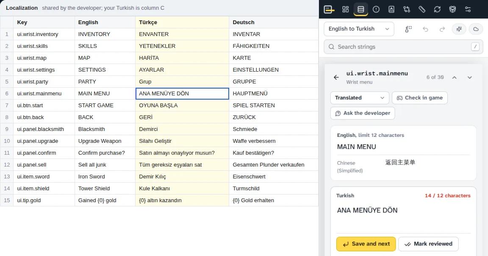Open the issues exclamation circle icon
This screenshot has width=488, height=256.
point(376,9)
